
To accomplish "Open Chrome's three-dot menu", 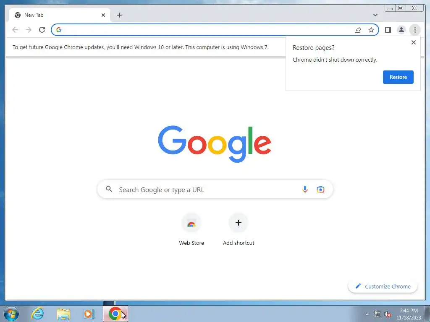I will [415, 30].
